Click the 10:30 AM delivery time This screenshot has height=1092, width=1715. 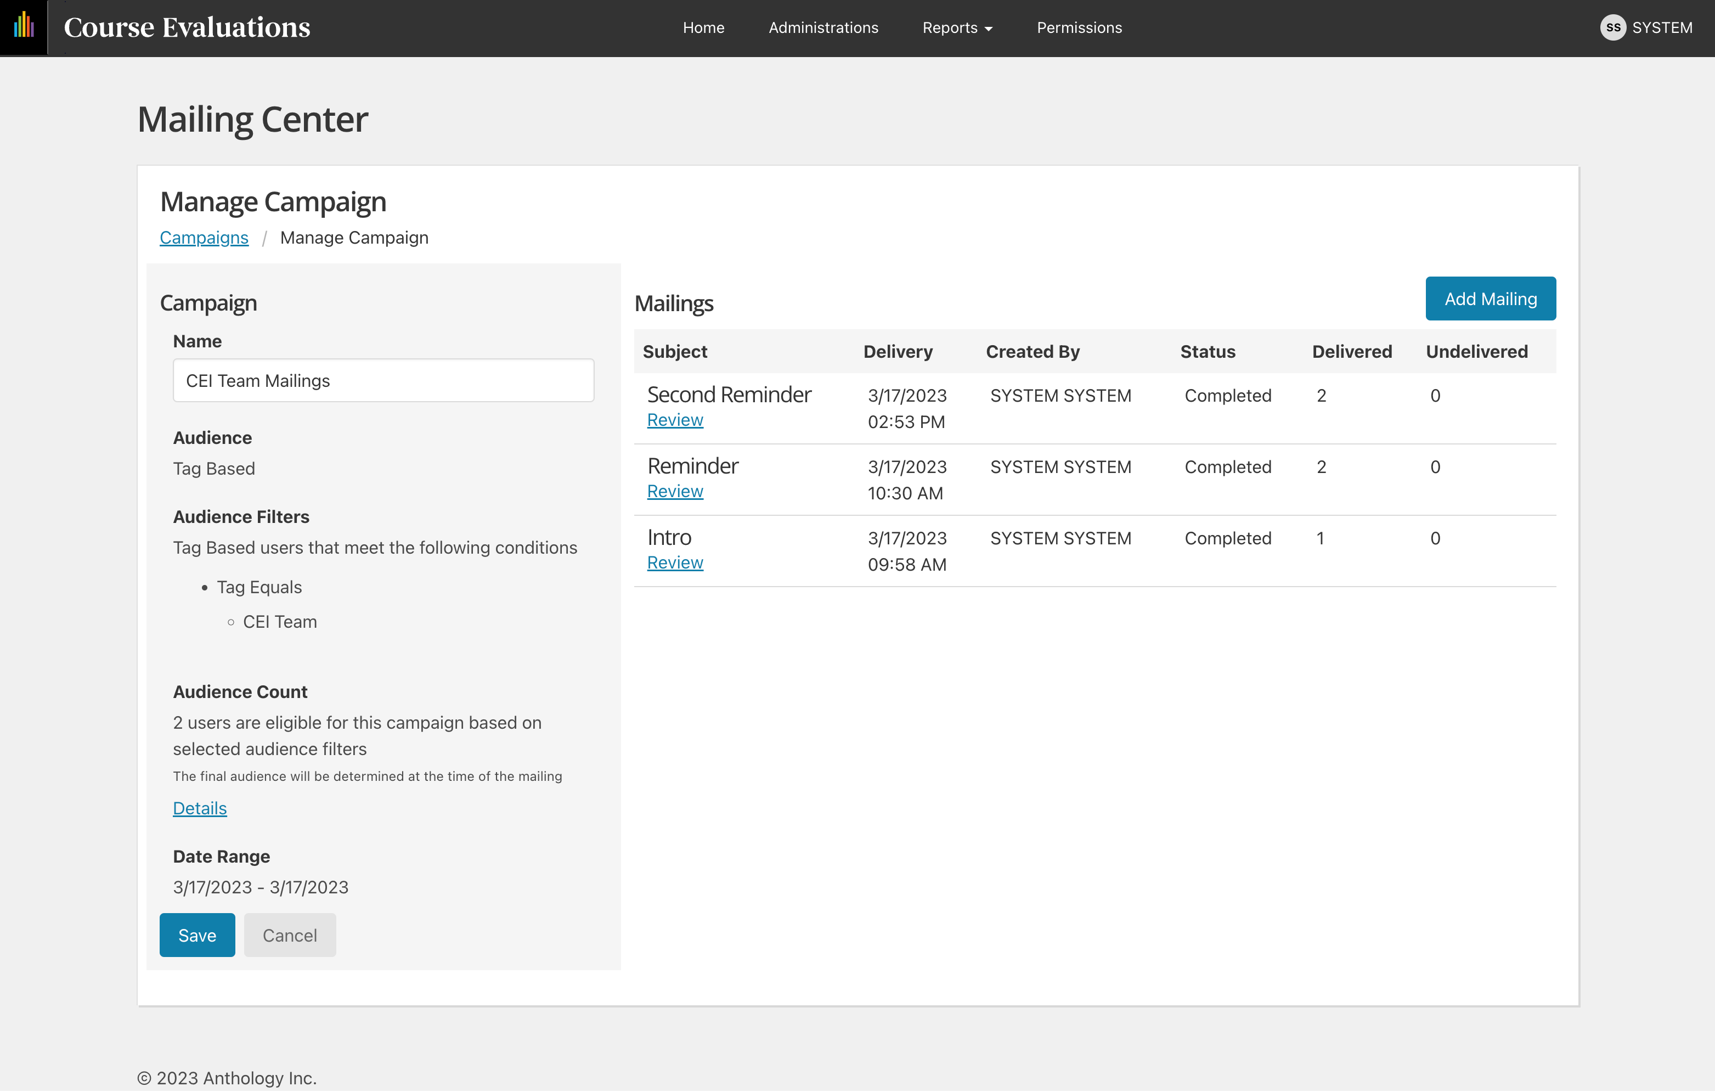pos(905,493)
